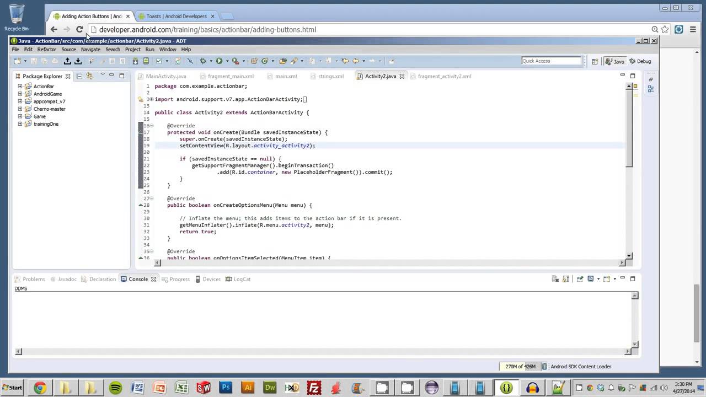Viewport: 706px width, 397px height.
Task: Open the Problems tab
Action: [x=30, y=279]
